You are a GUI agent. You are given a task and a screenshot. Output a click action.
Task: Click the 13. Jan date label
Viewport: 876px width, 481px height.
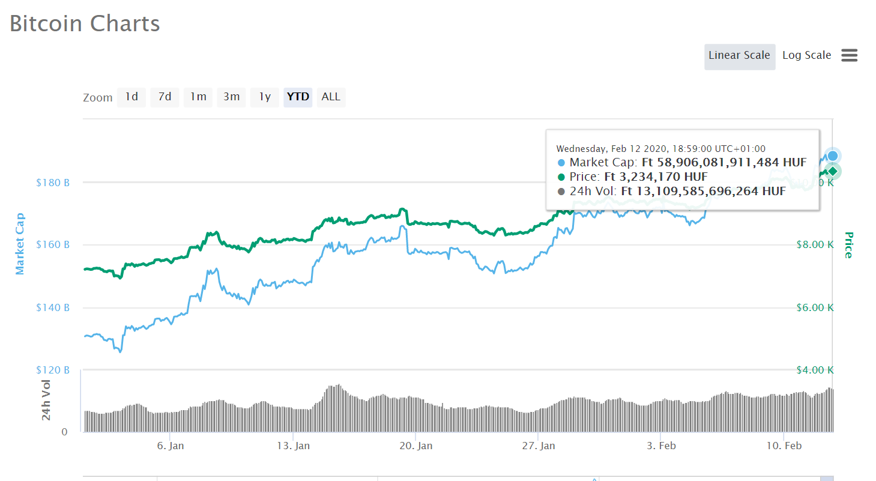coord(293,446)
